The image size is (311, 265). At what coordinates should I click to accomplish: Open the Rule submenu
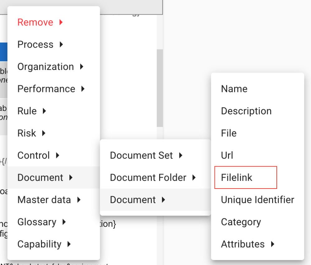[x=44, y=111]
